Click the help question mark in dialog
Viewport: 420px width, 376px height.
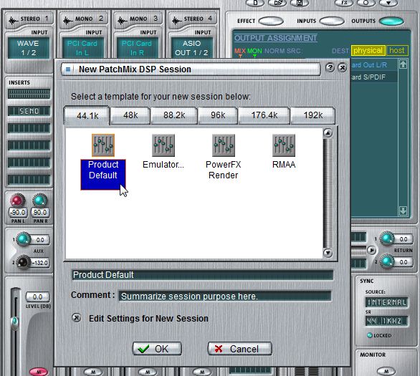(330, 68)
